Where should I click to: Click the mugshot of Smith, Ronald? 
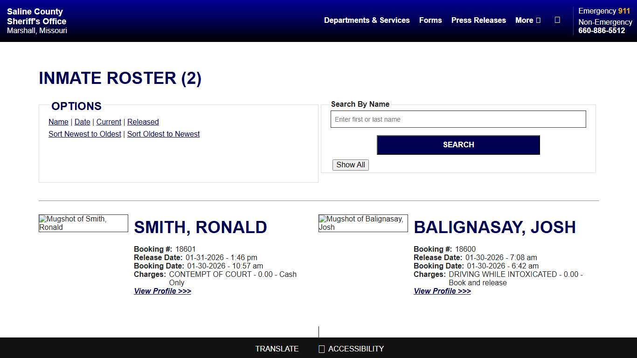pos(83,223)
